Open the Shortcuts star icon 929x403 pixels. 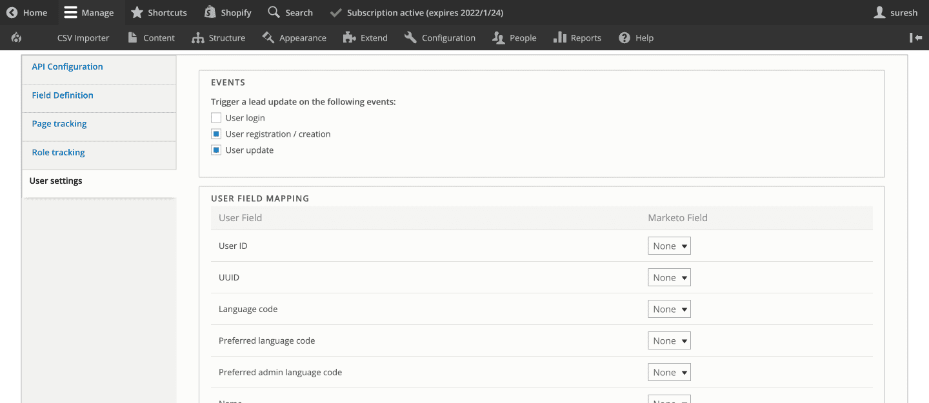point(137,13)
